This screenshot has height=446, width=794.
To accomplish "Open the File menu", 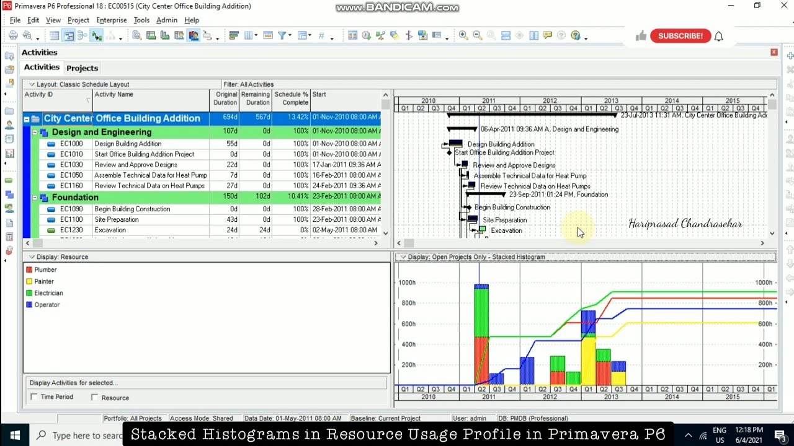I will coord(16,20).
